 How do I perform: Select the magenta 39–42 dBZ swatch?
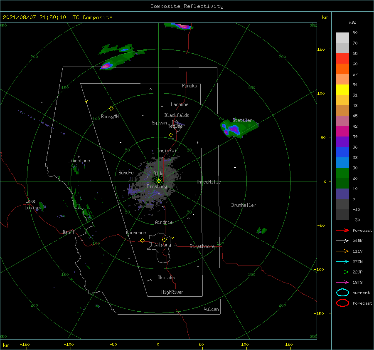[342, 131]
